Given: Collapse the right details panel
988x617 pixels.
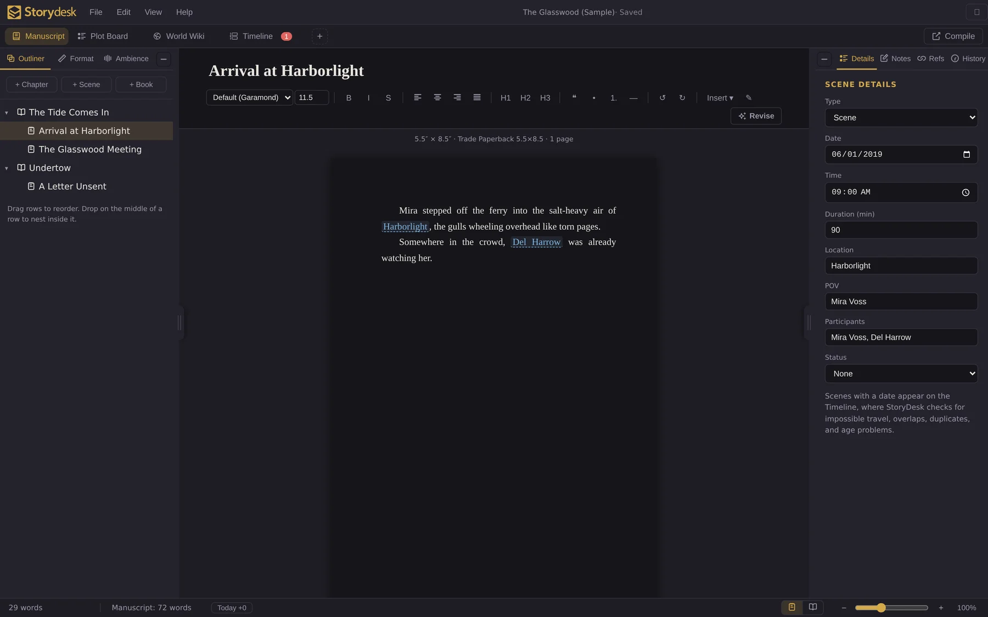Looking at the screenshot, I should (x=824, y=59).
